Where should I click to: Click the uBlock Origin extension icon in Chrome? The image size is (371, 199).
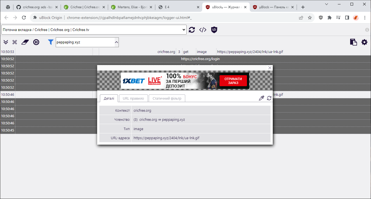tap(321, 17)
